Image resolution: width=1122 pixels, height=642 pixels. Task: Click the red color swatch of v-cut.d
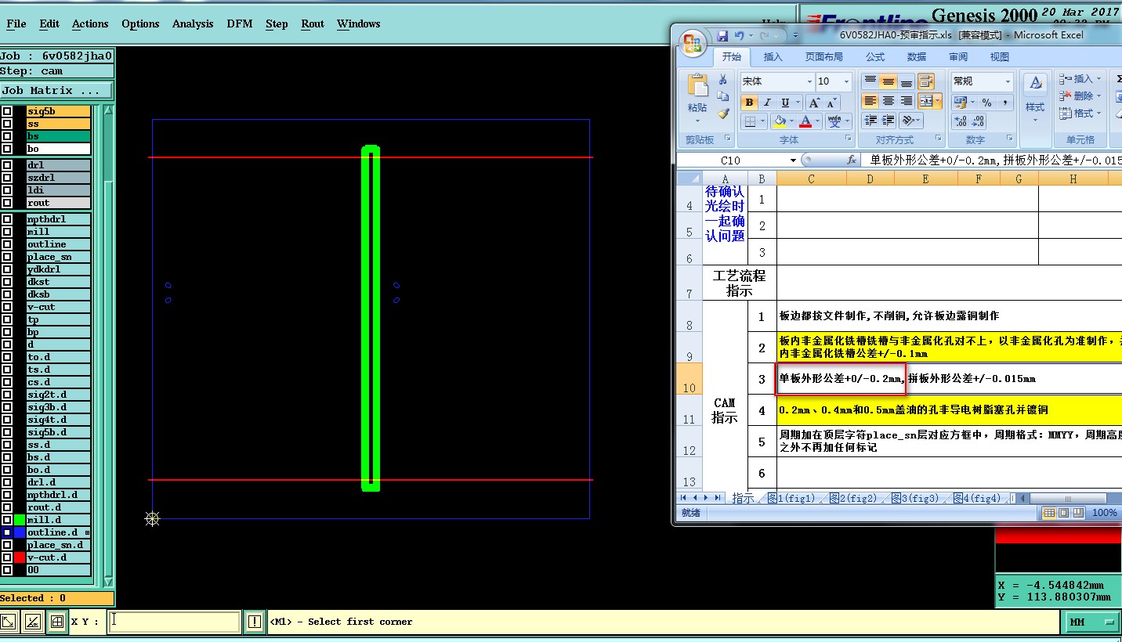[20, 557]
